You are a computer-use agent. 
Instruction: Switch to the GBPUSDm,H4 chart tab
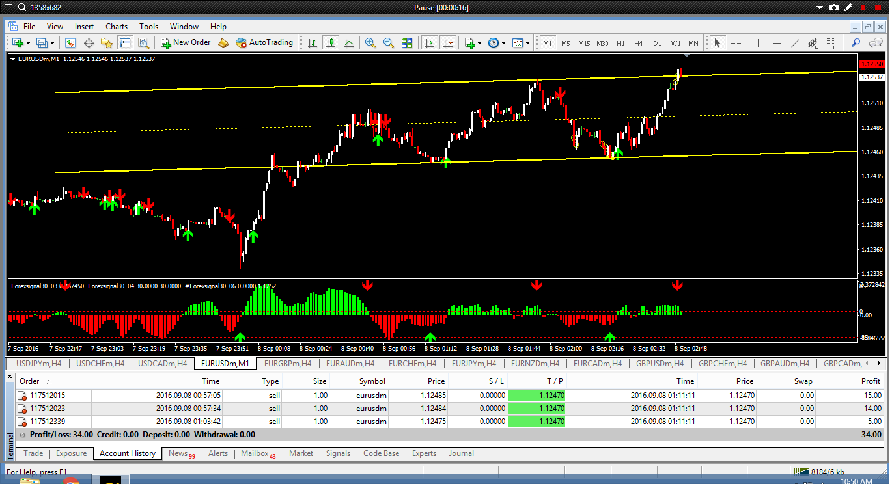click(x=660, y=364)
